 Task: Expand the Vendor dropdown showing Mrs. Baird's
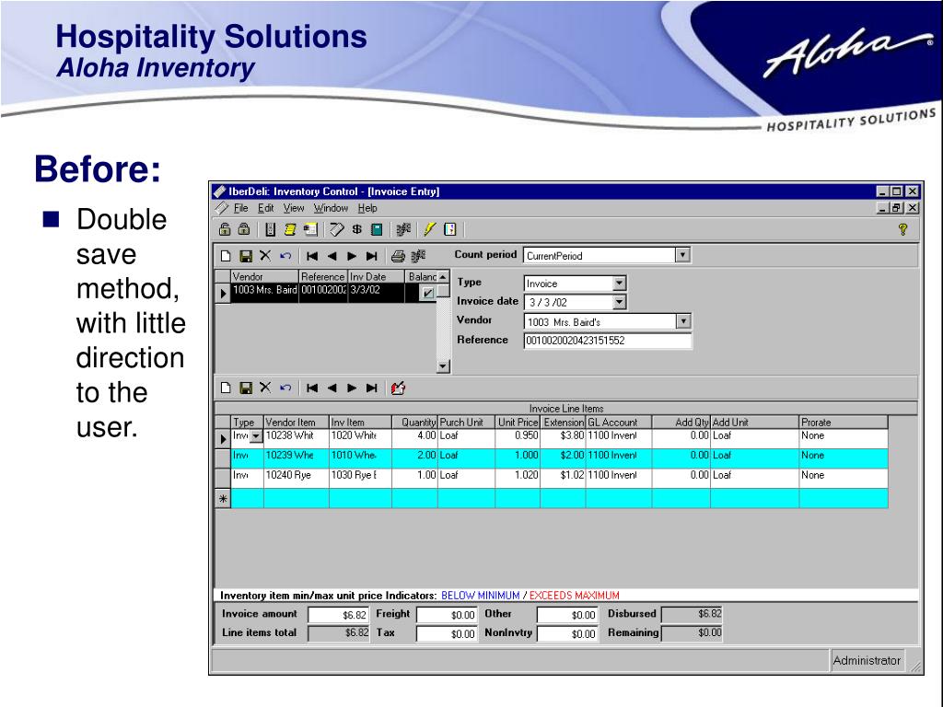pos(682,321)
